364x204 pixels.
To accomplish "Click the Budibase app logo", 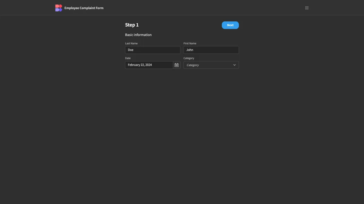I will [x=59, y=8].
